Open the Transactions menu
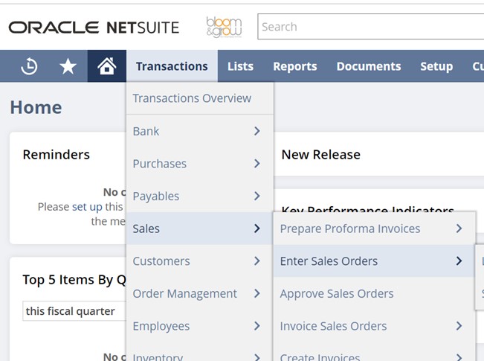484x361 pixels. (172, 66)
